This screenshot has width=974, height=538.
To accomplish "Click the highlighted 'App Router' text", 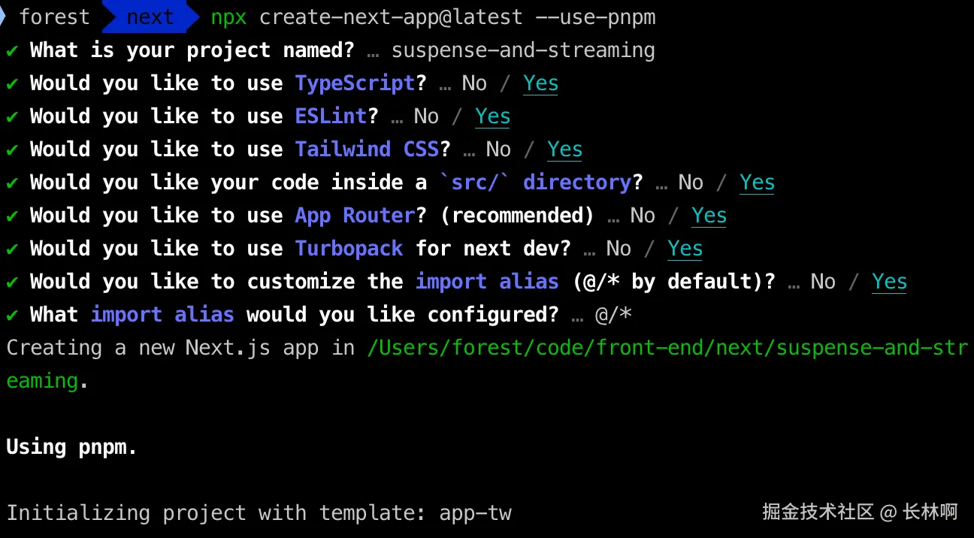I will [x=355, y=216].
